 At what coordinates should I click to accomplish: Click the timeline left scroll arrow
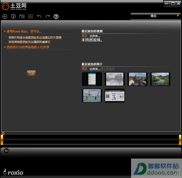2,140
